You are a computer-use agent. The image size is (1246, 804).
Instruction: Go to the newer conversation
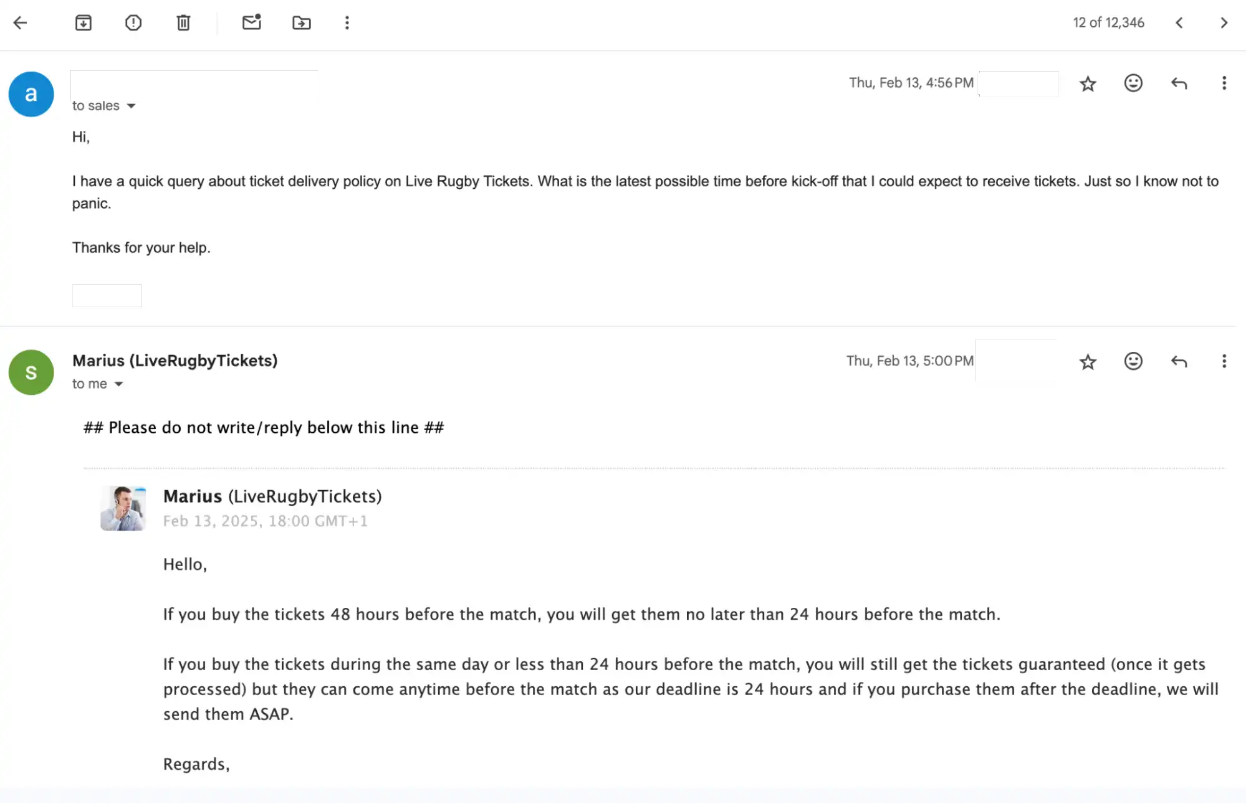point(1179,23)
